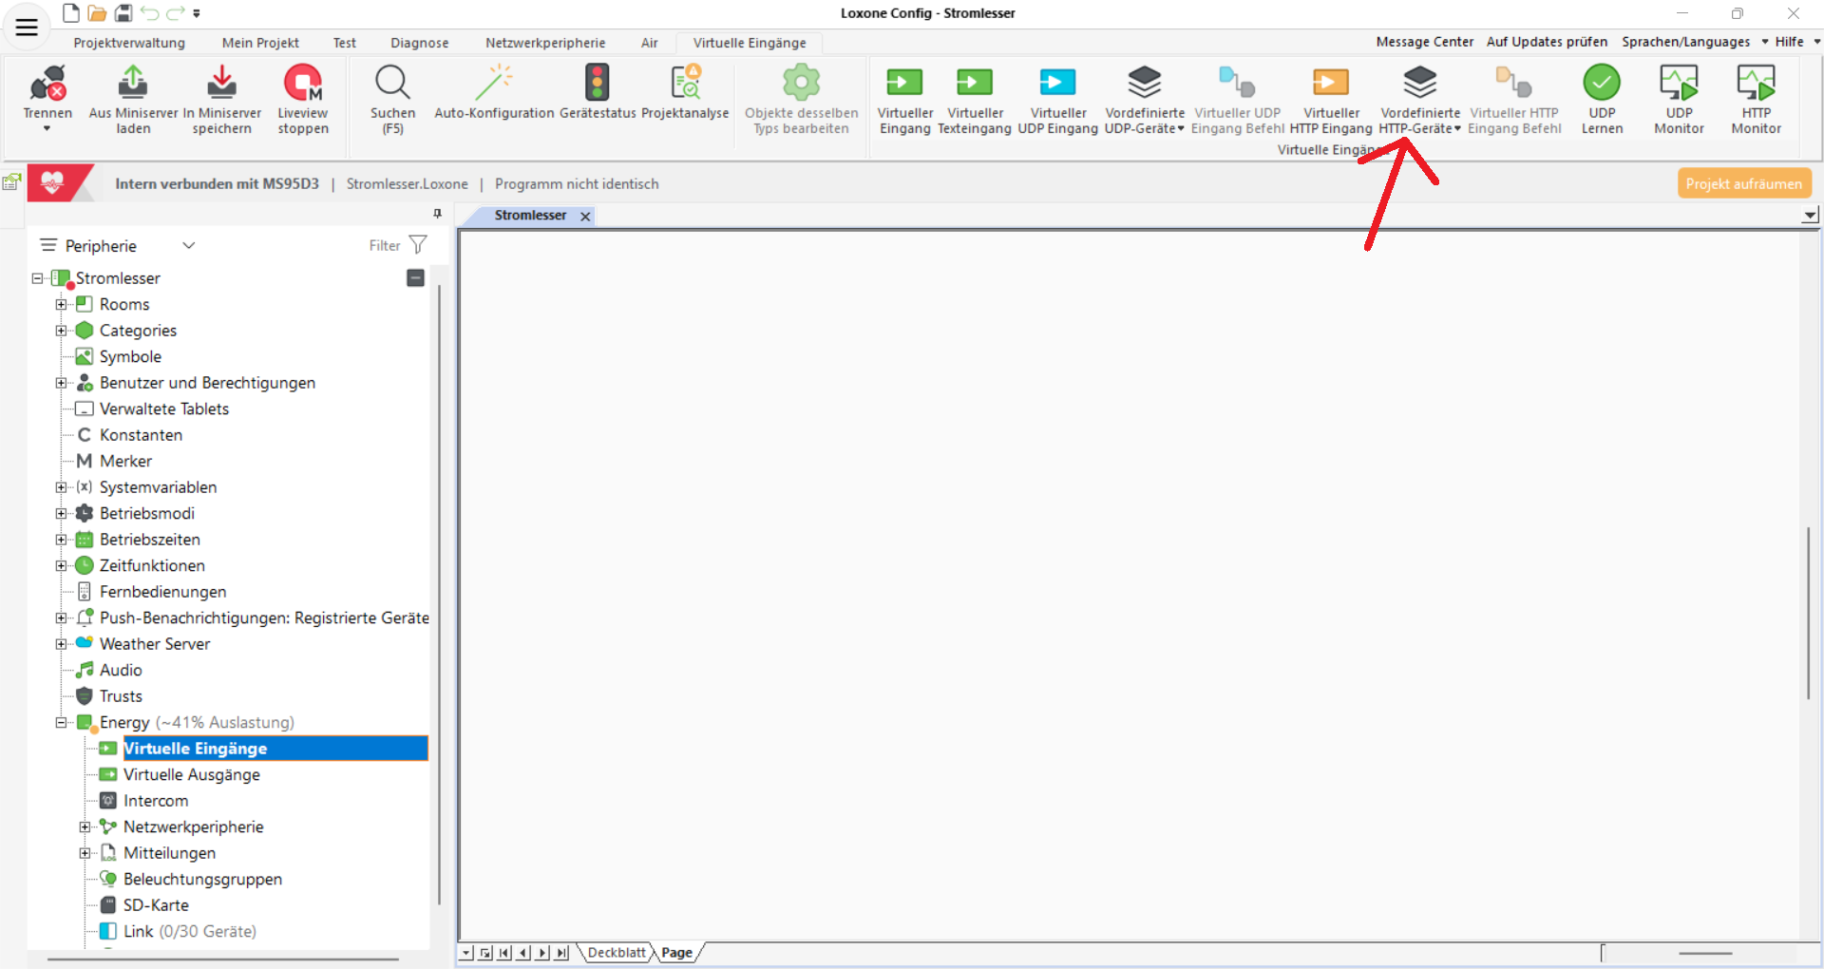
Task: Open Vordefinierte HTTP-Geräte dropdown
Action: pyautogui.click(x=1420, y=95)
